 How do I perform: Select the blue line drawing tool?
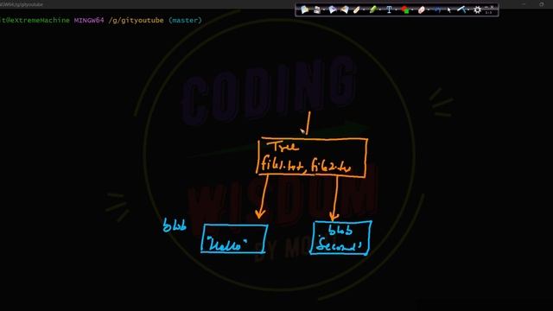[461, 10]
